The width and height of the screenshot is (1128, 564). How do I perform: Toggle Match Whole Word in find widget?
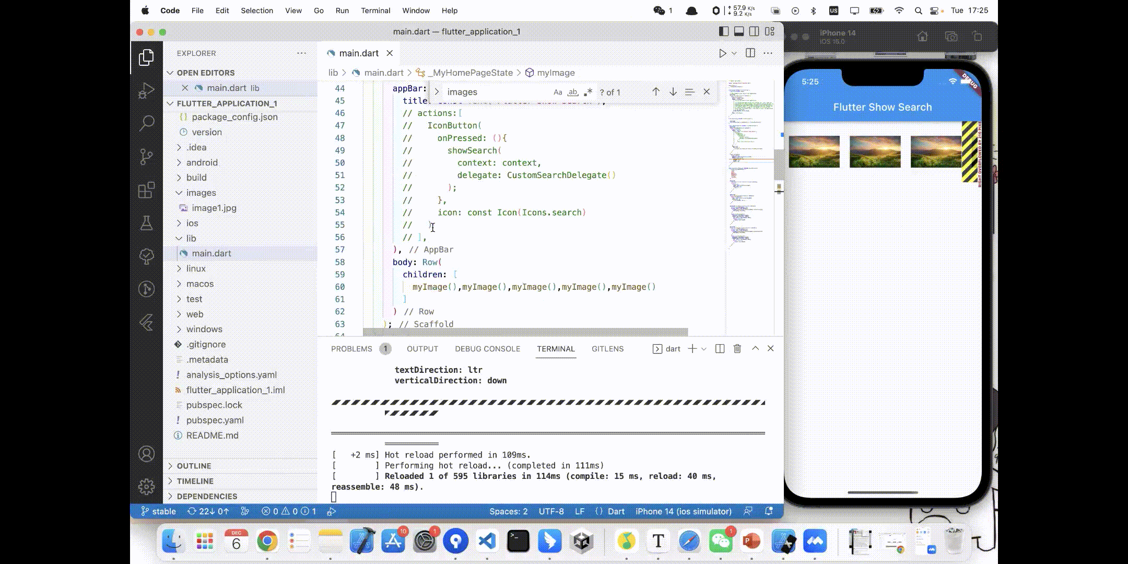[573, 92]
